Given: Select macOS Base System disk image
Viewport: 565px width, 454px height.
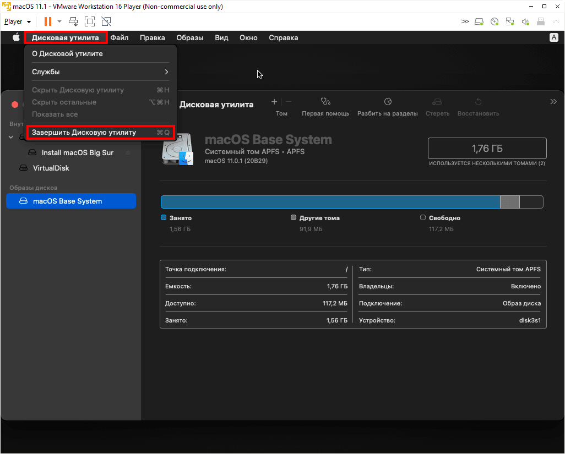Looking at the screenshot, I should 67,201.
